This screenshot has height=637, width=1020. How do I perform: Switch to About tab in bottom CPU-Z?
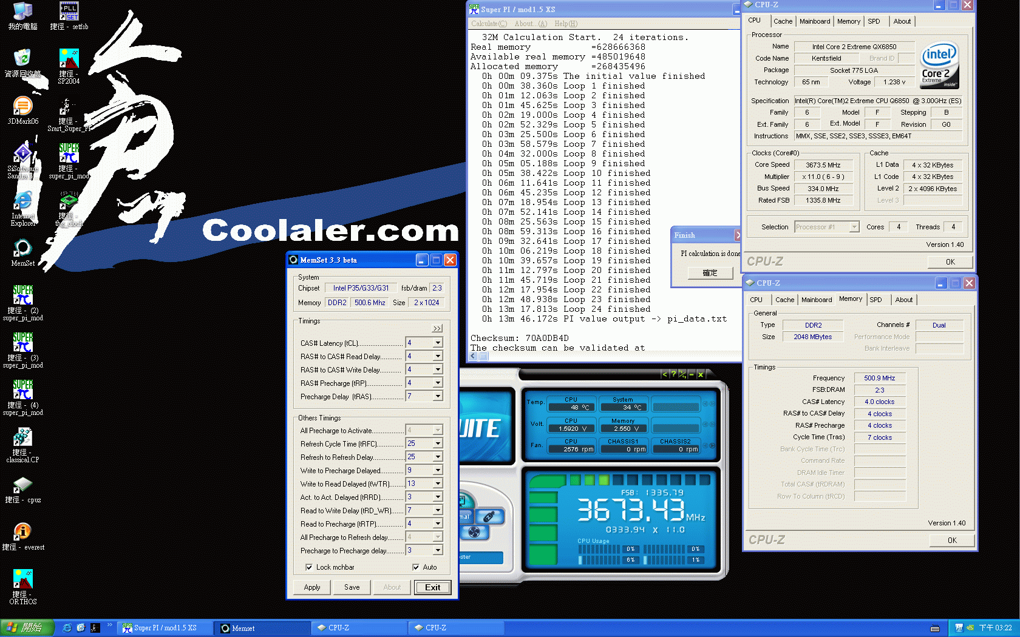click(x=903, y=300)
